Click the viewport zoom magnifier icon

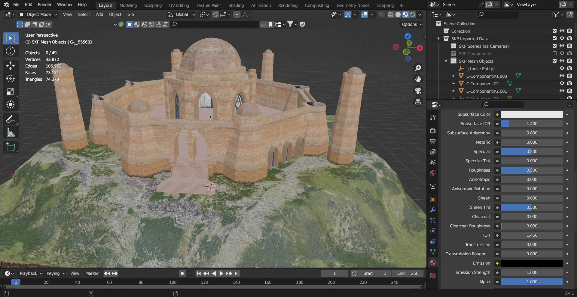(418, 68)
